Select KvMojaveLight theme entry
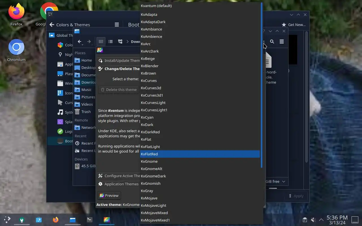 pyautogui.click(x=200, y=205)
